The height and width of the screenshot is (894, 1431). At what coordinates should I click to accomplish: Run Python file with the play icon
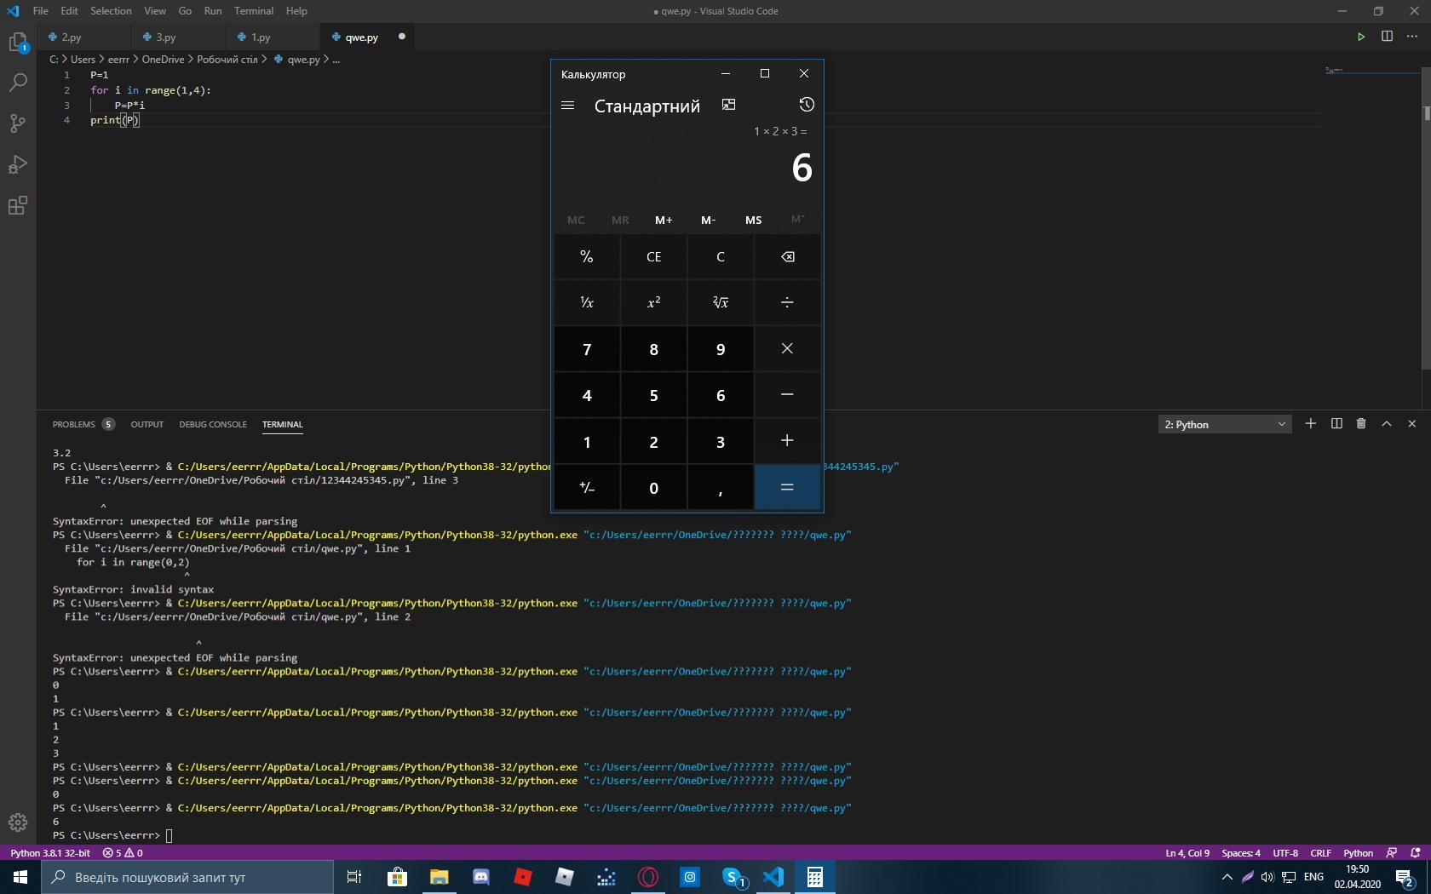1361,37
